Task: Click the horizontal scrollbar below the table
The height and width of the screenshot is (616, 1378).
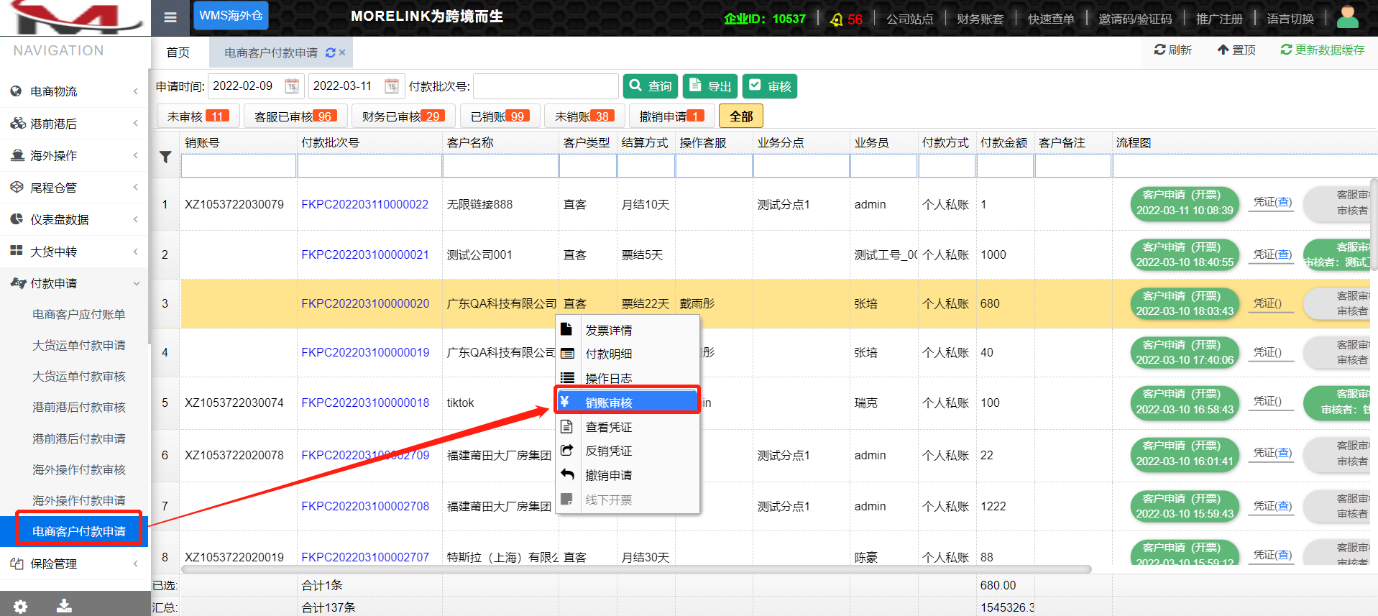Action: (x=635, y=569)
